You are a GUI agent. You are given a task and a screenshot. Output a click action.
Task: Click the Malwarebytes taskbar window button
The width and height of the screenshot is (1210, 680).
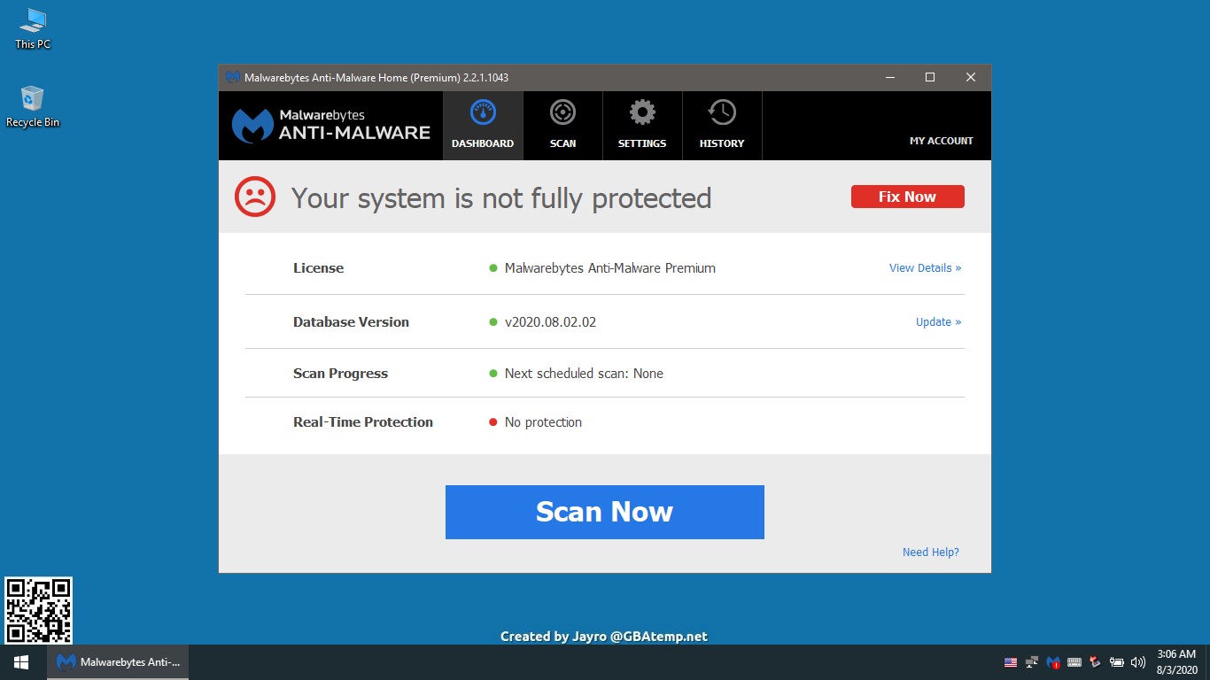pyautogui.click(x=118, y=662)
